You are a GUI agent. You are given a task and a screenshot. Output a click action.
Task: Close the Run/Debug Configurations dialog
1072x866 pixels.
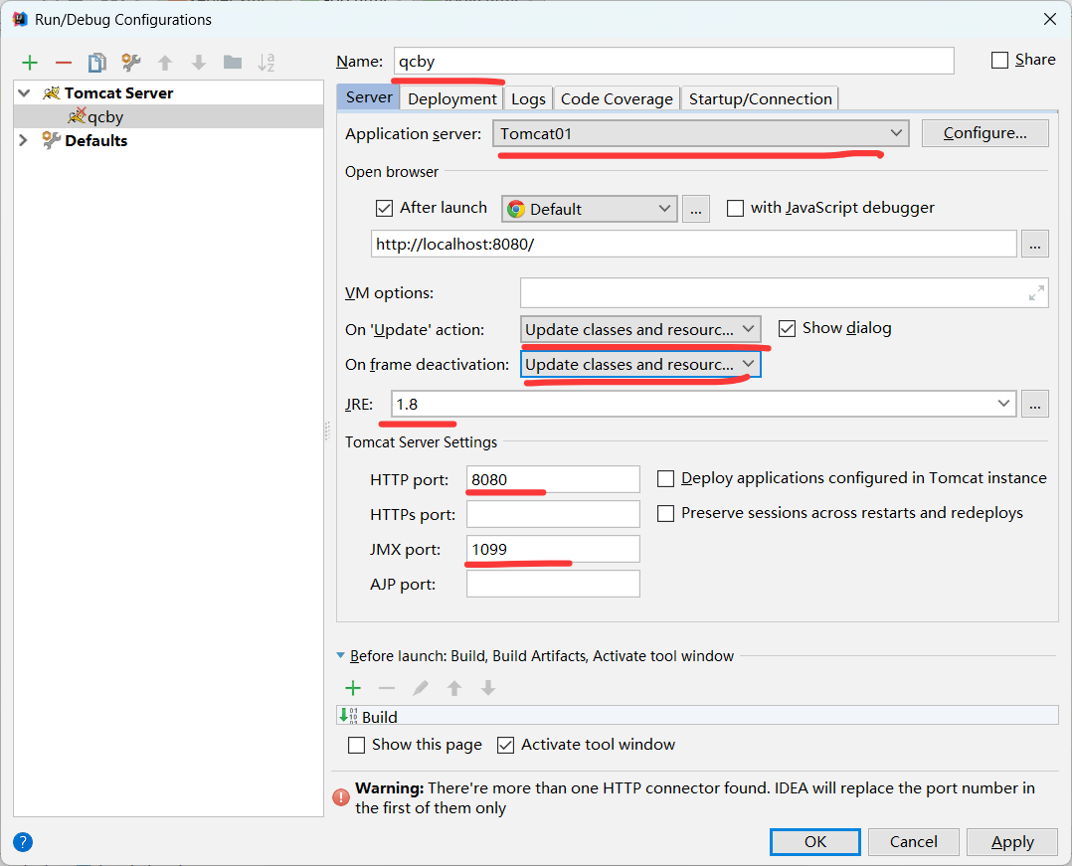pyautogui.click(x=1050, y=19)
